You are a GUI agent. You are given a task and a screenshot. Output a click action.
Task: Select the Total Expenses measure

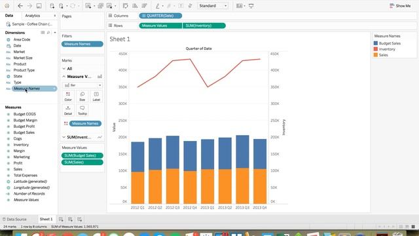tap(26, 175)
